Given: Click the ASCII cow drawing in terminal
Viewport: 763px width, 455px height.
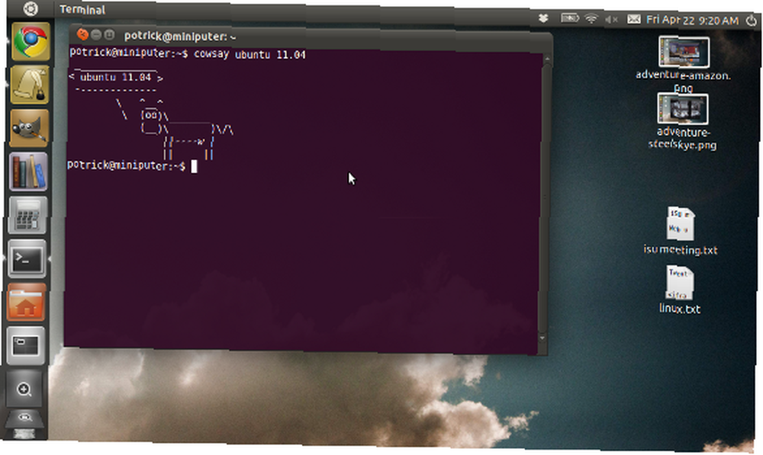Looking at the screenshot, I should coord(174,129).
